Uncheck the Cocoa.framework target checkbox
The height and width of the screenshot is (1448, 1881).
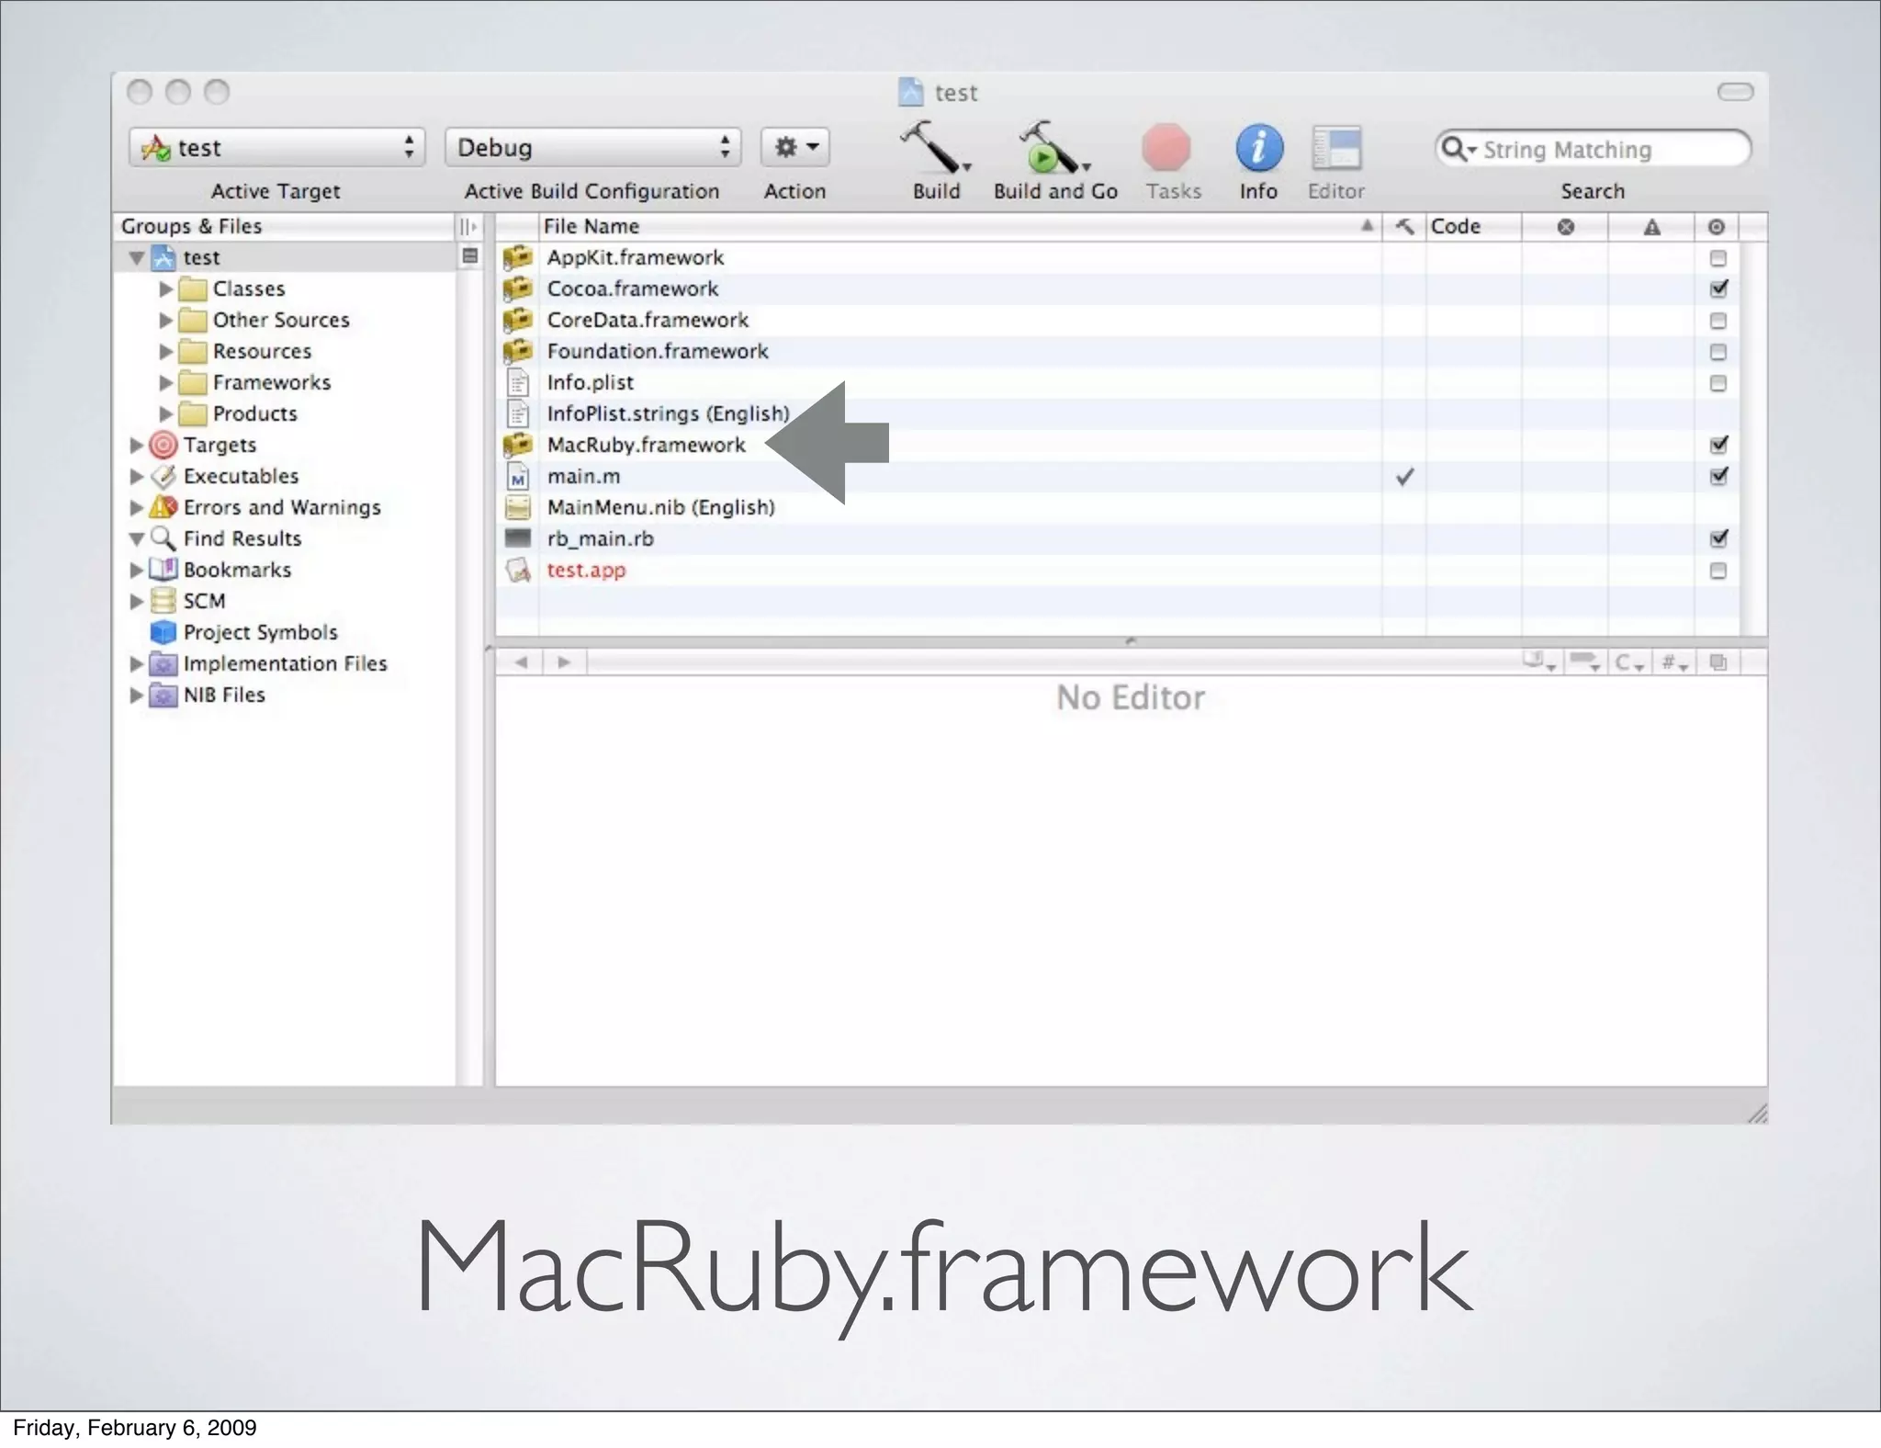click(x=1718, y=288)
